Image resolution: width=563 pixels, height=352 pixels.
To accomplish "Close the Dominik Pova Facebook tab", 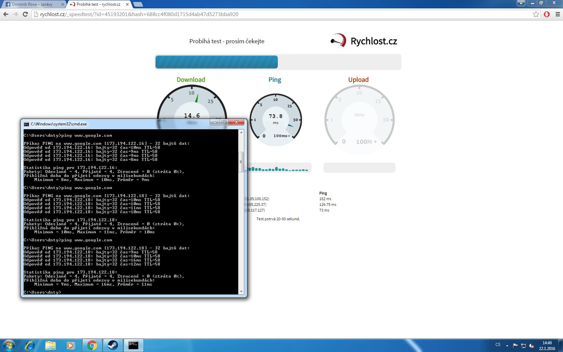I will click(x=63, y=4).
